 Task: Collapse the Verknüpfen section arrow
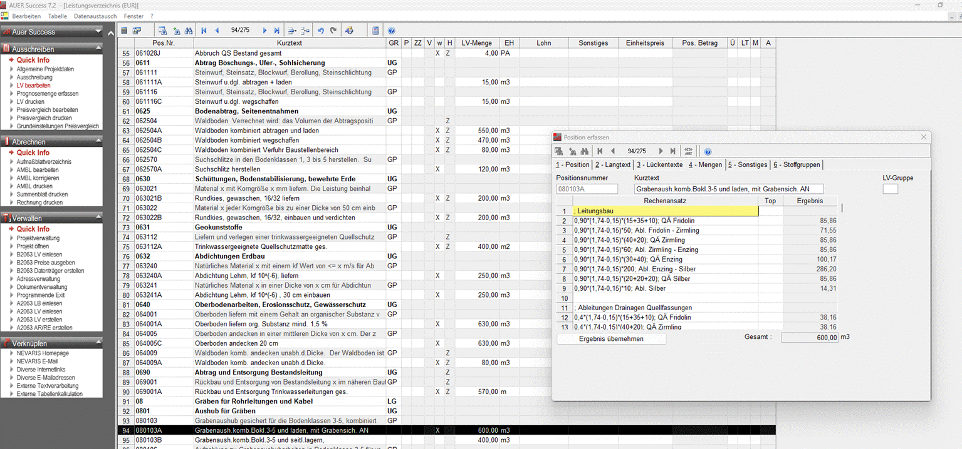tap(98, 343)
